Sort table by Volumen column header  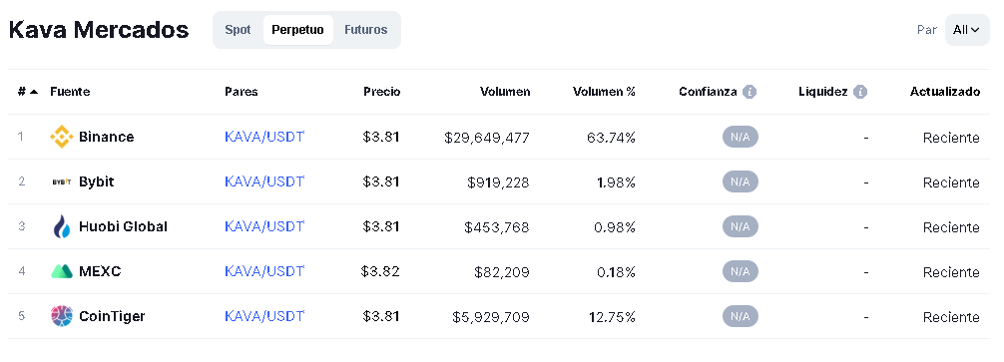tap(505, 92)
